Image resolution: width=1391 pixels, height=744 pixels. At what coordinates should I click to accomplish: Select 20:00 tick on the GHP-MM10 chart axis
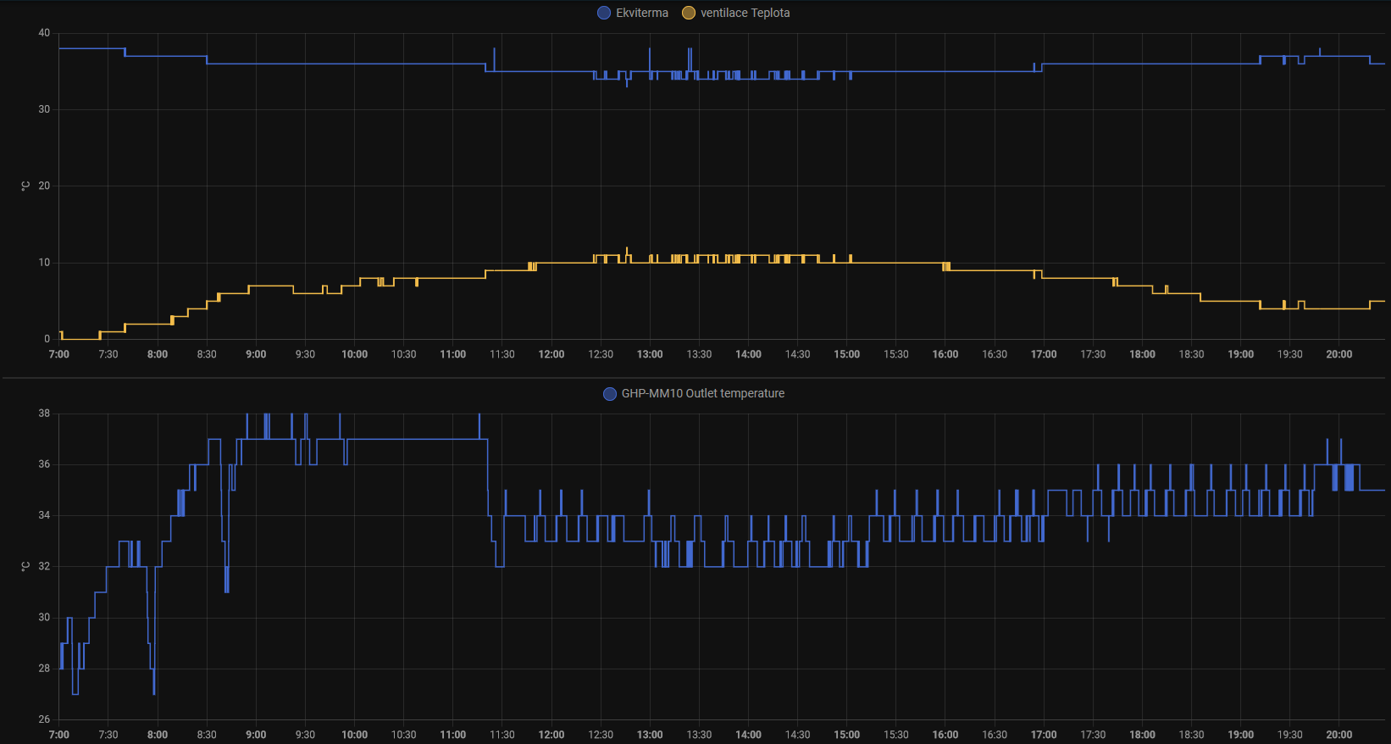click(x=1338, y=735)
